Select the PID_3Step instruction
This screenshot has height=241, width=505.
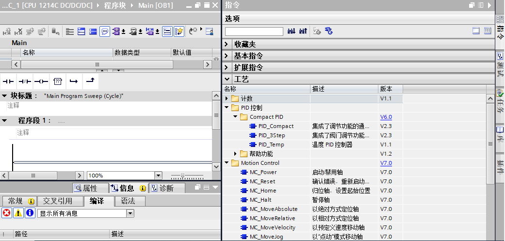(x=272, y=135)
